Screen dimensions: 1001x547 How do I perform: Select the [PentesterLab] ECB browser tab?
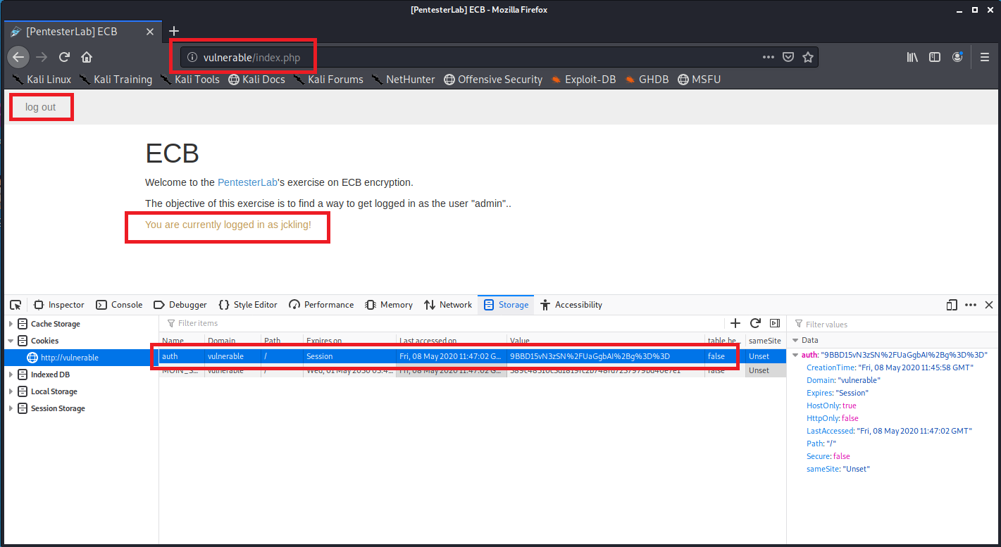coord(82,32)
